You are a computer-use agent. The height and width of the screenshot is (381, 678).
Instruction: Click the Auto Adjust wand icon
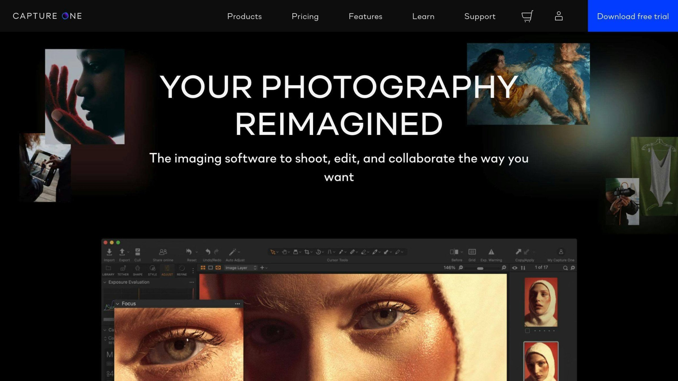[x=232, y=252]
